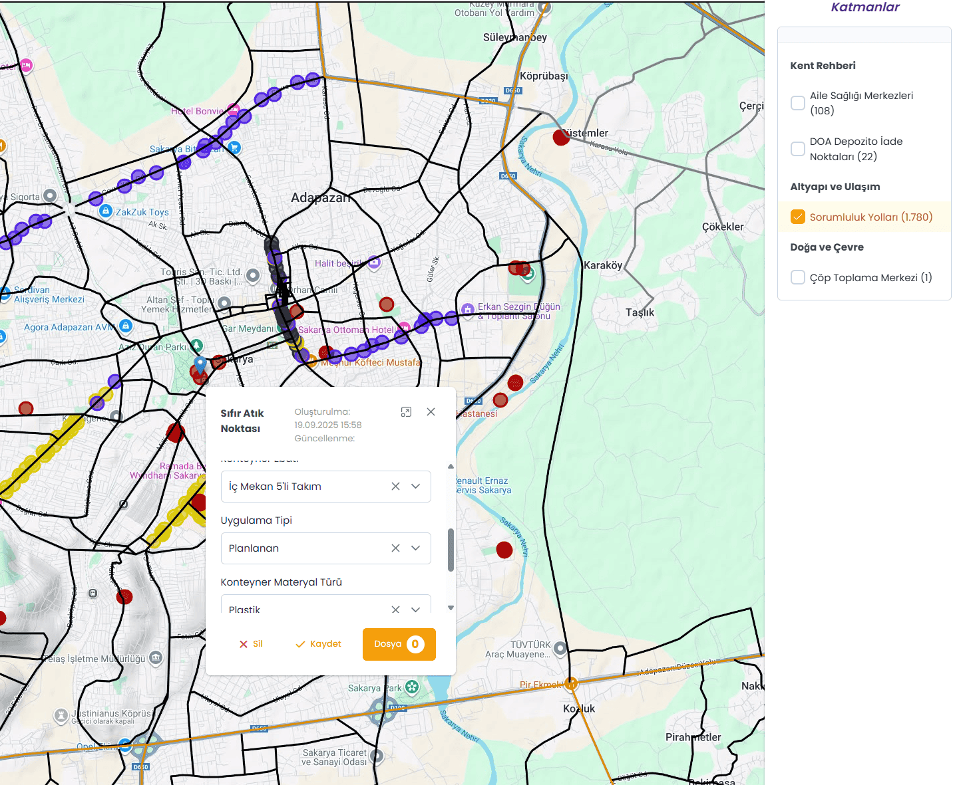Screen dimensions: 957x785
Task: Click the Sil delete button
Action: [251, 644]
